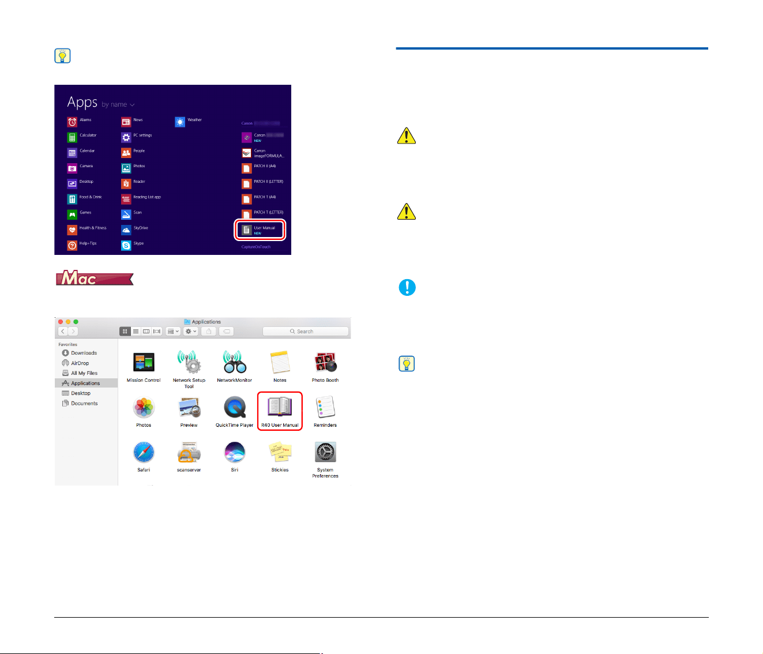The height and width of the screenshot is (654, 763).
Task: Select All My Files in sidebar
Action: [x=80, y=373]
